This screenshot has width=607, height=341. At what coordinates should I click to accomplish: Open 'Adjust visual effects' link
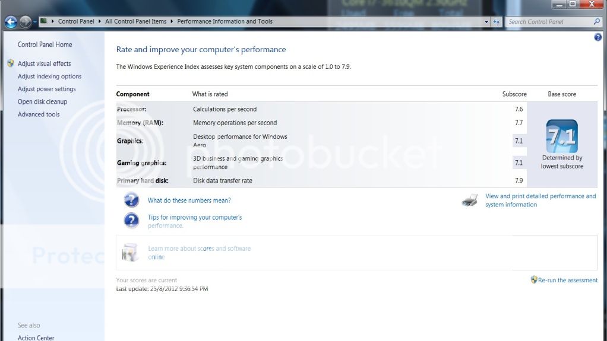pyautogui.click(x=44, y=63)
